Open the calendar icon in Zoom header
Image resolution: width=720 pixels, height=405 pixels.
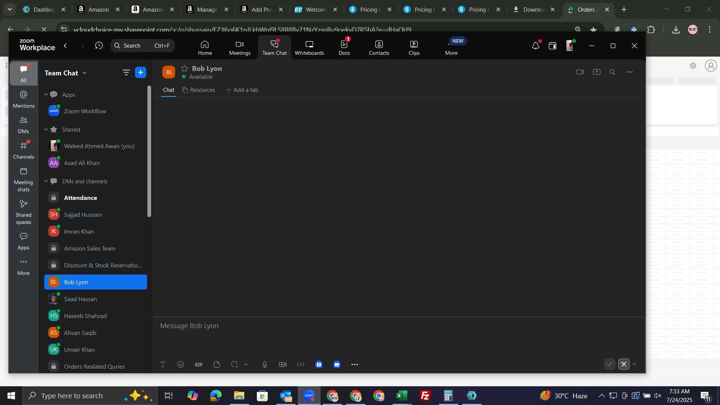point(552,46)
